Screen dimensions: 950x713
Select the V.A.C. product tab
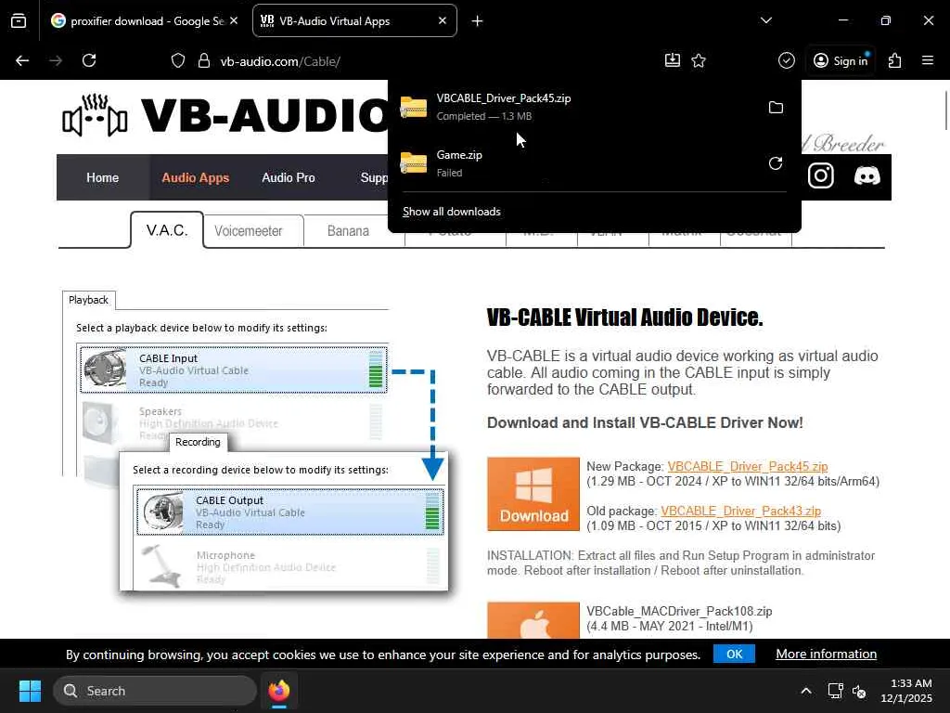(167, 230)
